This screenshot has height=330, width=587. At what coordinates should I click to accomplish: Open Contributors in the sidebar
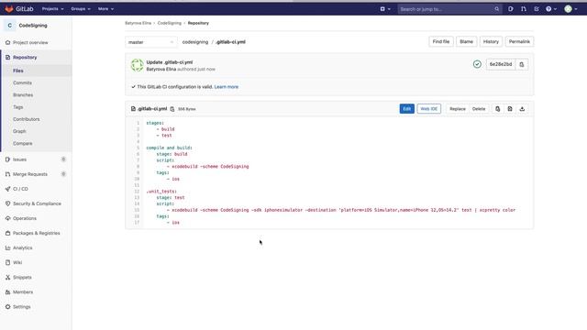click(27, 119)
